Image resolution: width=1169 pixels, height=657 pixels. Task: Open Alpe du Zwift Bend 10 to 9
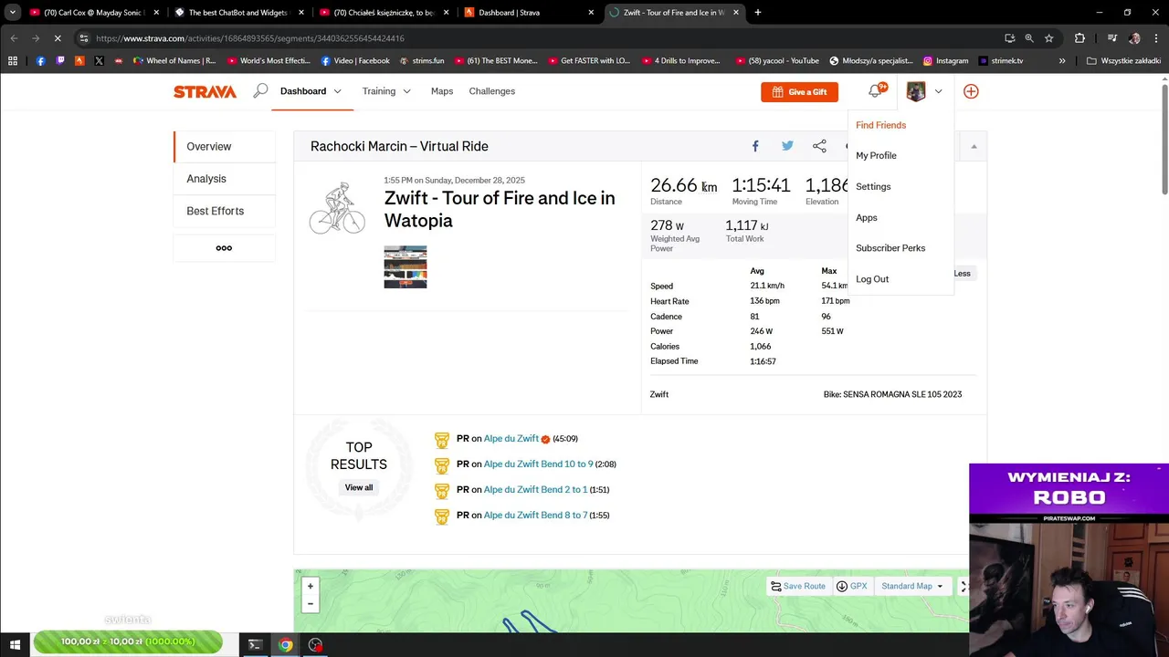pos(538,464)
